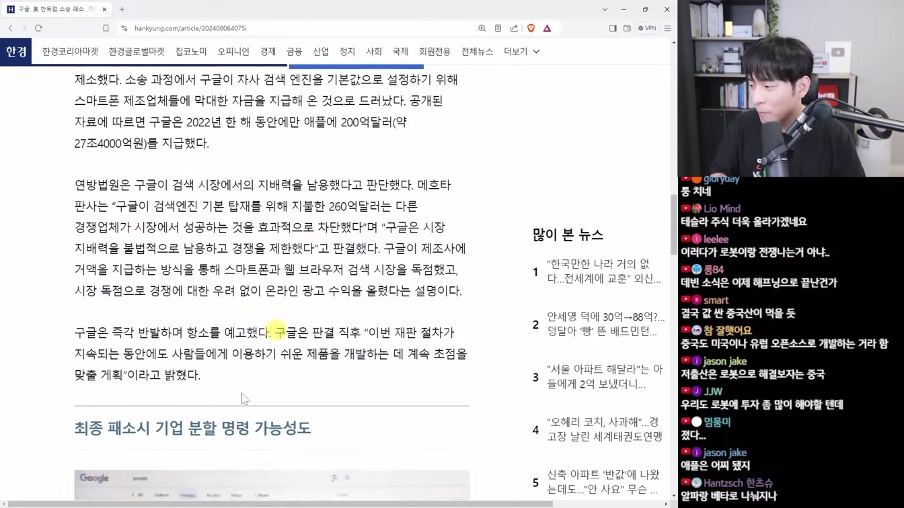Click chat user name Hantzsch 한츠슈
This screenshot has width=904, height=508.
click(738, 483)
